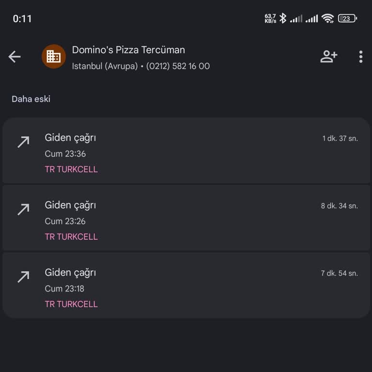The image size is (372, 372).
Task: Select the Cum 23:26 outgoing call entry
Action: coord(186,218)
